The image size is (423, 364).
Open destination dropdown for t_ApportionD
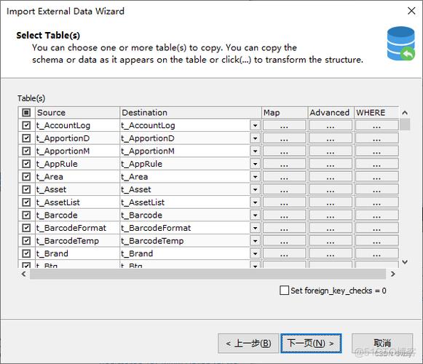pos(255,138)
